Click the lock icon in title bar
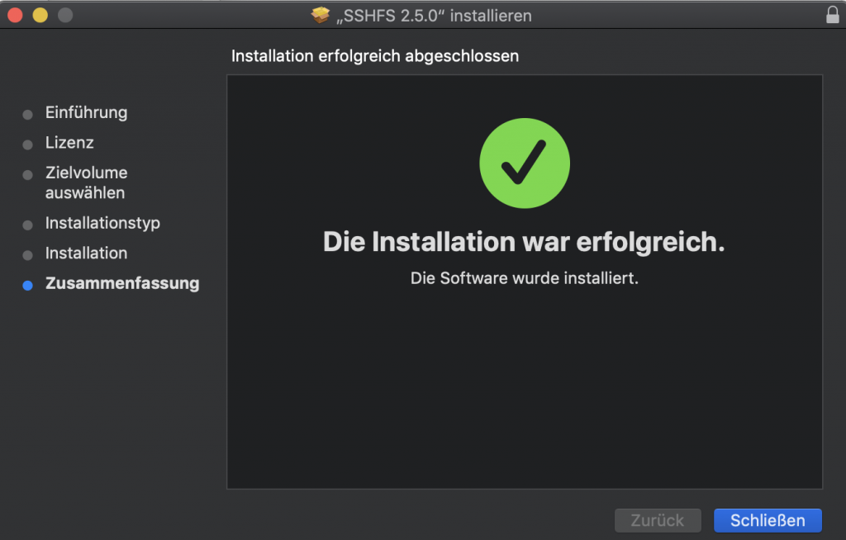The height and width of the screenshot is (540, 846). point(833,15)
